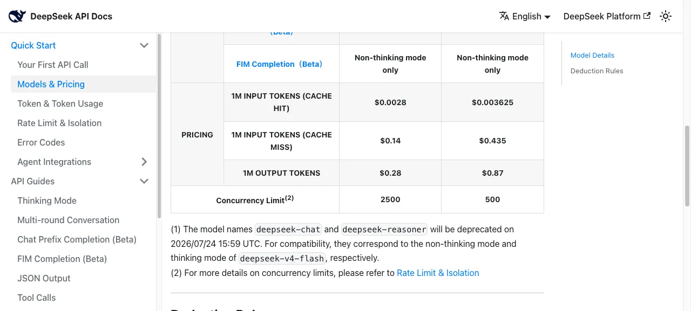
Task: Click the $0.0028 cache hit price cell
Action: (x=390, y=102)
